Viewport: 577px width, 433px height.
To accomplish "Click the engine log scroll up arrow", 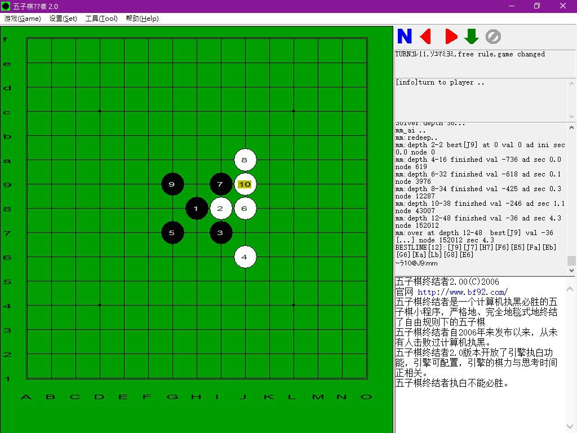I will (x=571, y=127).
